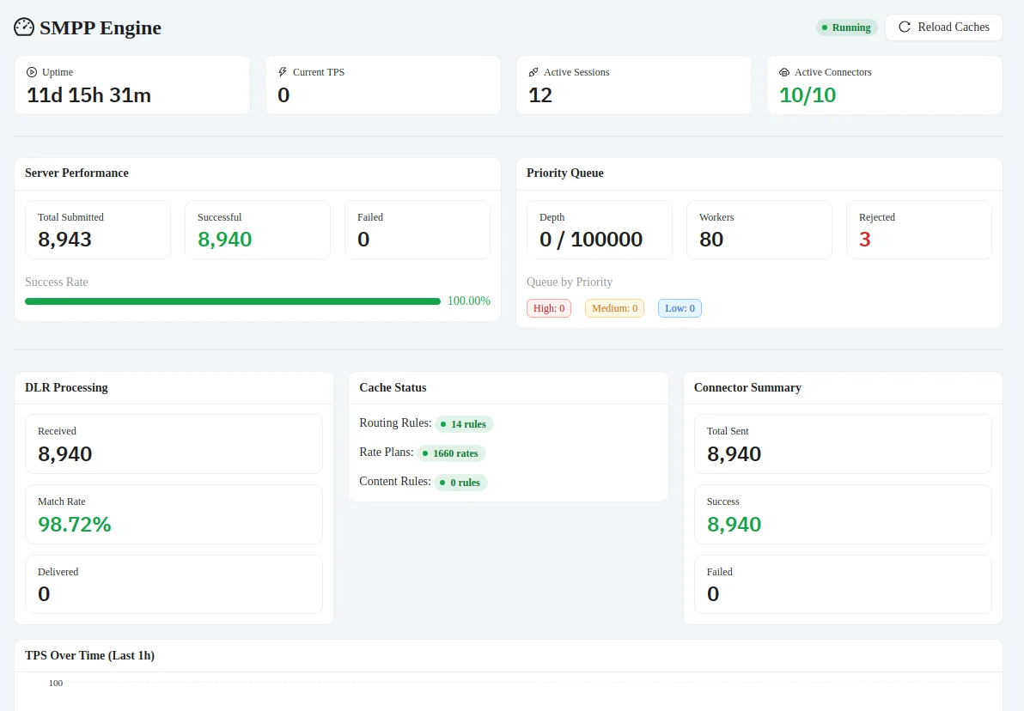This screenshot has height=711, width=1024.
Task: Click the red Rejected value 3
Action: (865, 240)
